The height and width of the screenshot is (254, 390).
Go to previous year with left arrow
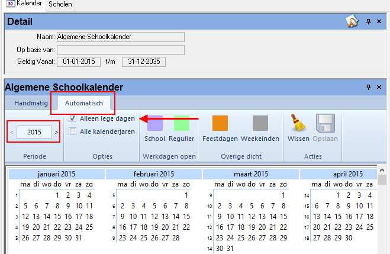(x=12, y=132)
